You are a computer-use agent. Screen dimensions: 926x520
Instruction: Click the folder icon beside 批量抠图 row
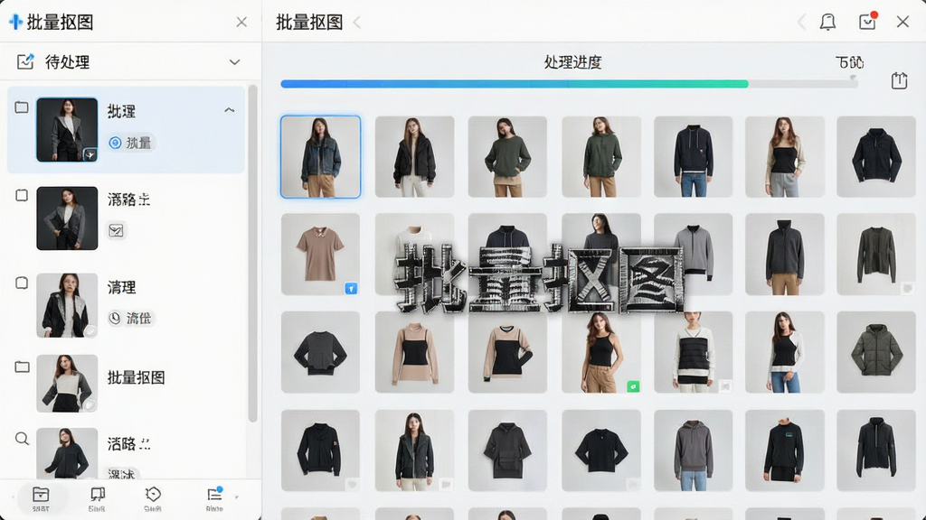(22, 367)
